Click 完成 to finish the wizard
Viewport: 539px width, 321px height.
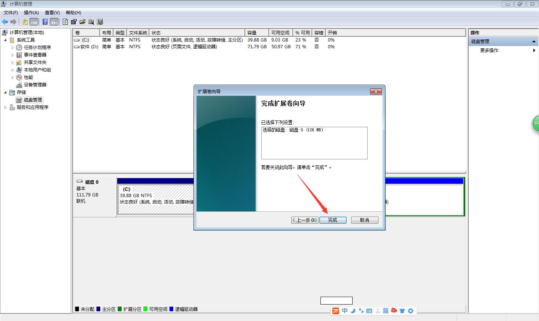[x=333, y=220]
